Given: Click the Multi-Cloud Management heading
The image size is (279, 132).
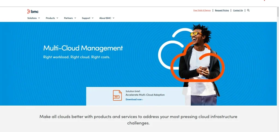Looking at the screenshot, I should [83, 48].
